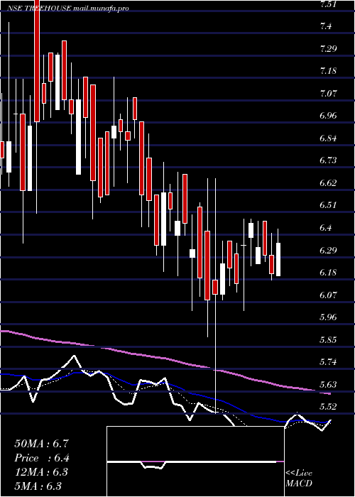The width and height of the screenshot is (355, 497).
Task: Click the Price : 6.4 legend value
Action: pyautogui.click(x=41, y=458)
